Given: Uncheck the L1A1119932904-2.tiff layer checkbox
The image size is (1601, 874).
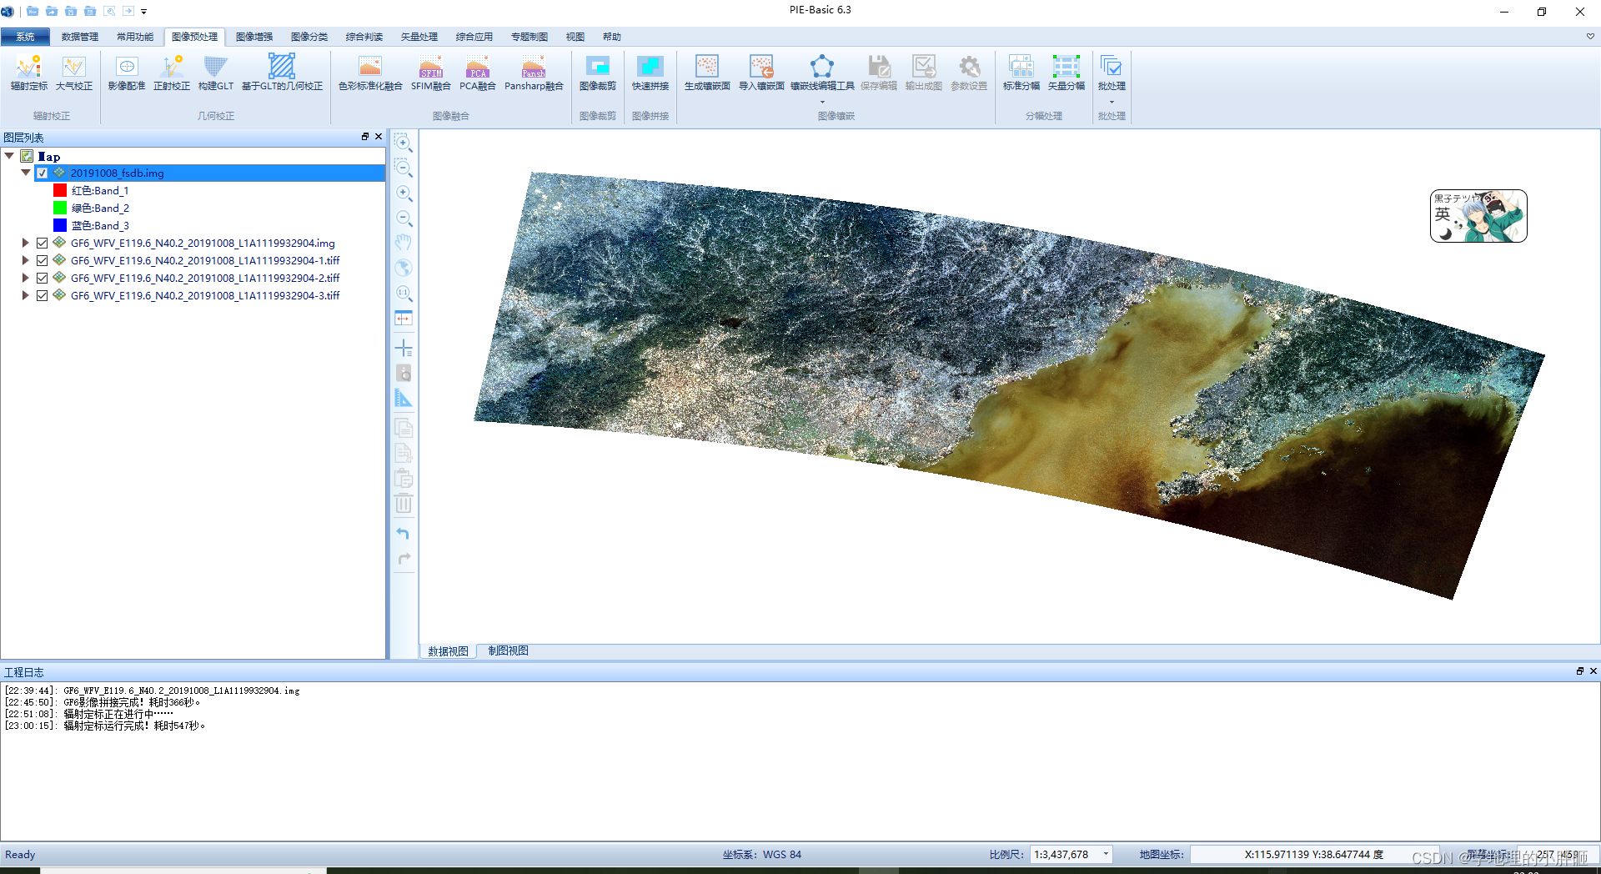Looking at the screenshot, I should click(42, 278).
